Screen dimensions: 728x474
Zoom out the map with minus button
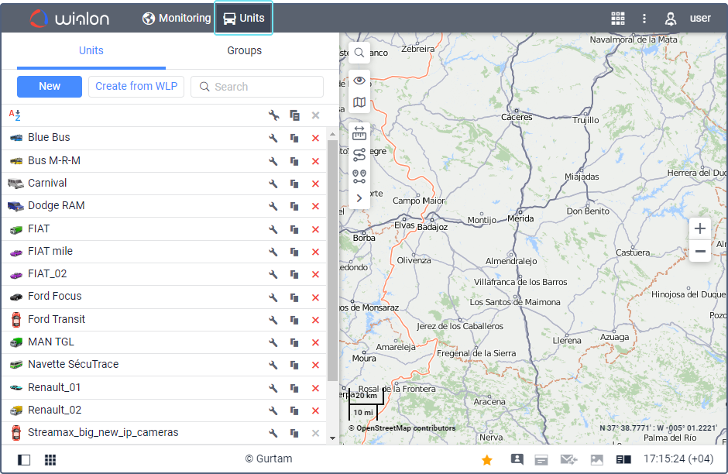click(x=699, y=251)
